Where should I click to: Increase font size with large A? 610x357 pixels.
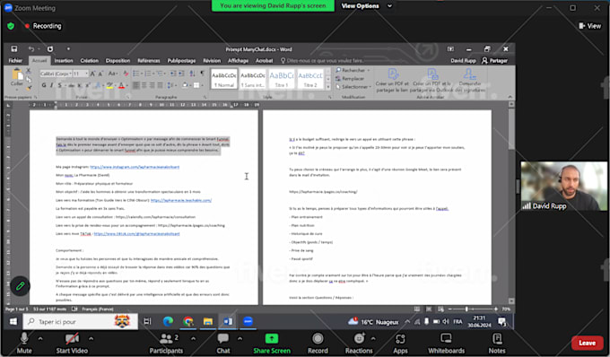(x=92, y=74)
